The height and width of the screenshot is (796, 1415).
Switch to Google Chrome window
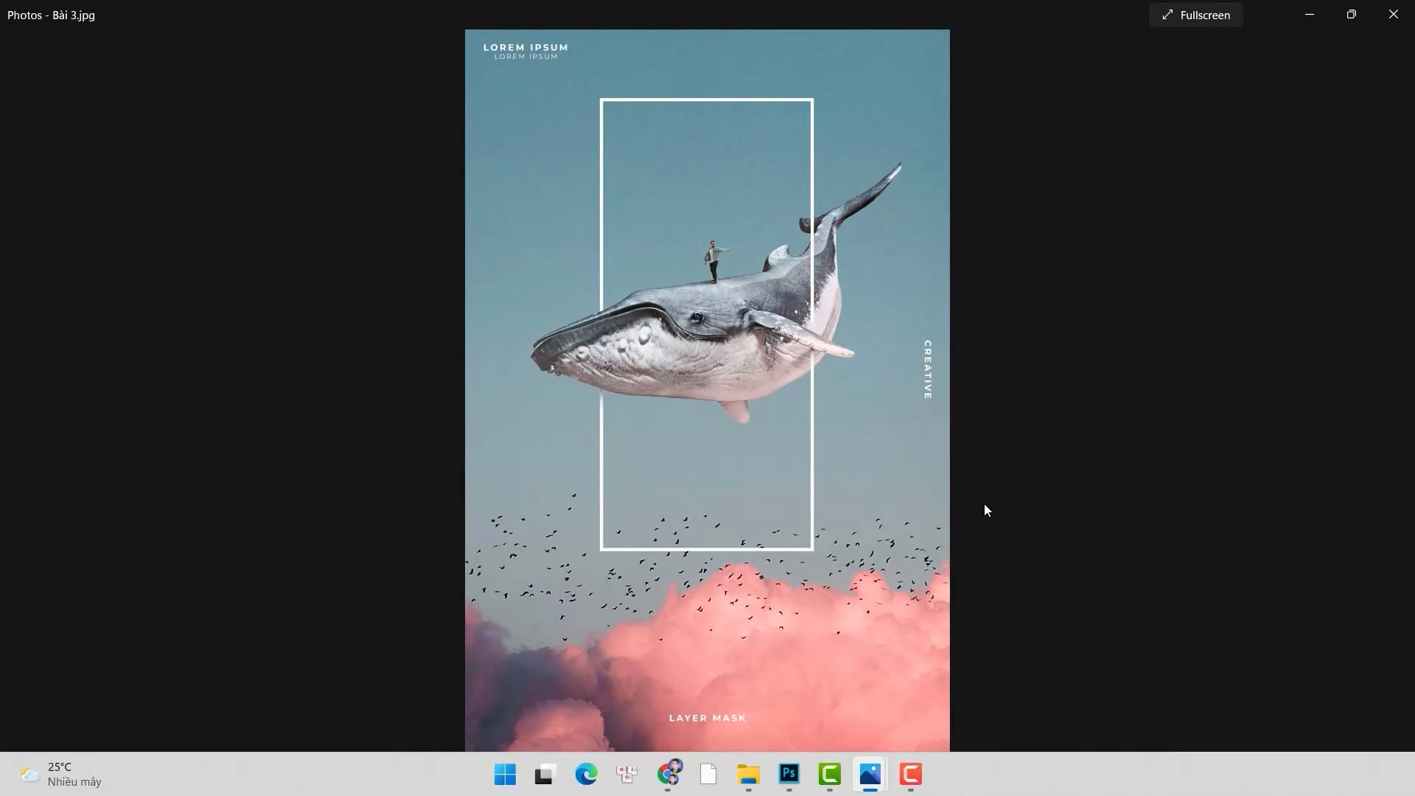pos(668,775)
